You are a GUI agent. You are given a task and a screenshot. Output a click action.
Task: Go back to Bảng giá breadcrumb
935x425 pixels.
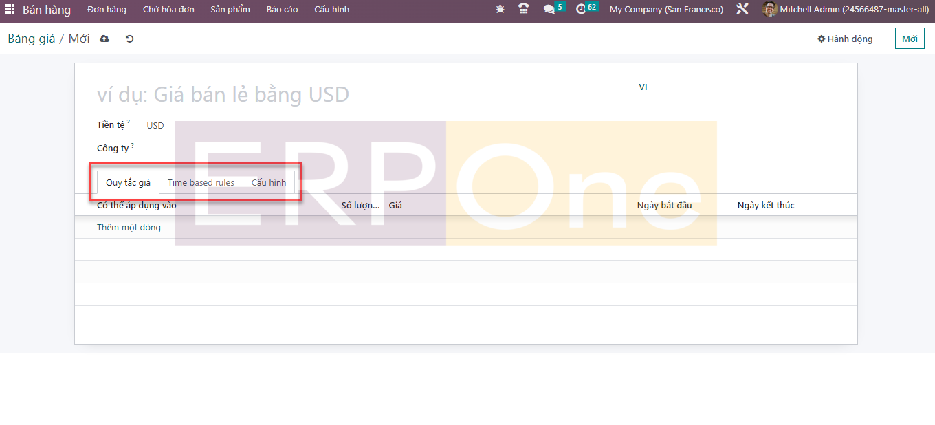coord(32,39)
